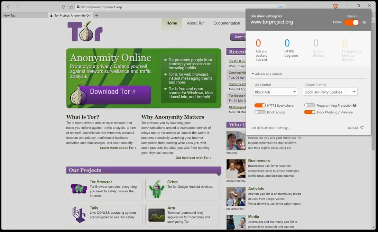Click the Tails project icon
The height and width of the screenshot is (232, 378).
(x=79, y=215)
